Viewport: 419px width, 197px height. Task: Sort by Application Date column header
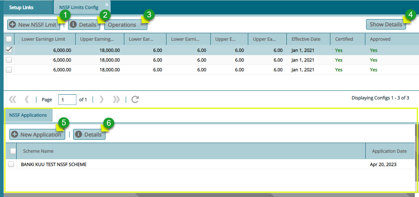coord(390,151)
